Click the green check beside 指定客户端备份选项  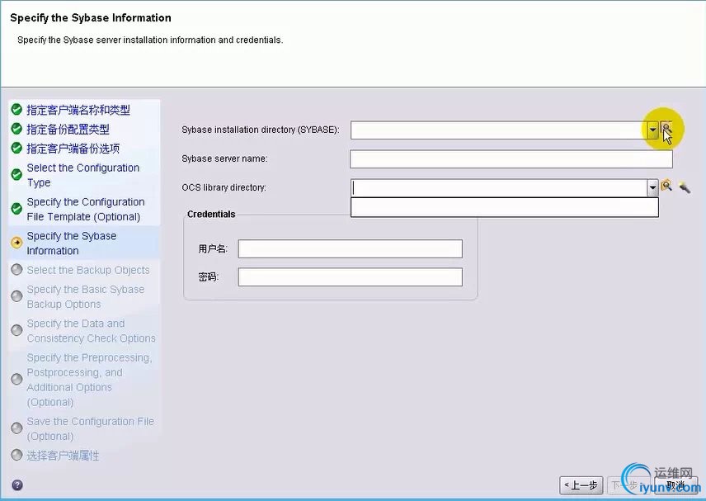[x=16, y=148]
